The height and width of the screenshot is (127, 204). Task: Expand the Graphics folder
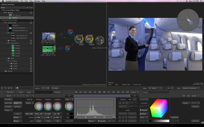tap(7, 41)
